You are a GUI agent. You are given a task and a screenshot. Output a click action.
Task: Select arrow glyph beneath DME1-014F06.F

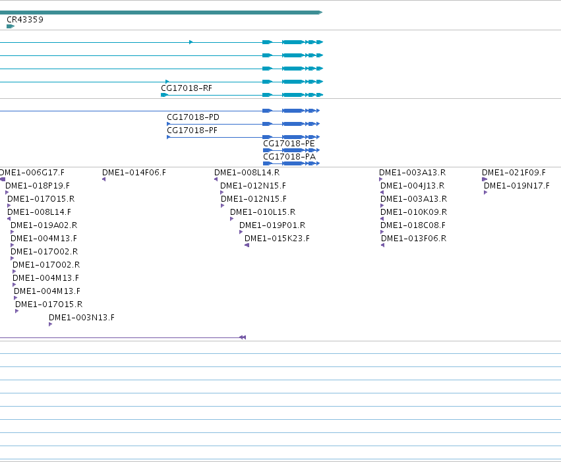click(103, 179)
